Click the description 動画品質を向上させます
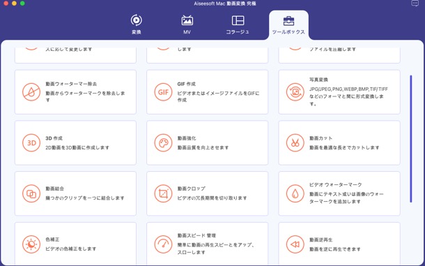The image size is (425, 266). click(203, 147)
